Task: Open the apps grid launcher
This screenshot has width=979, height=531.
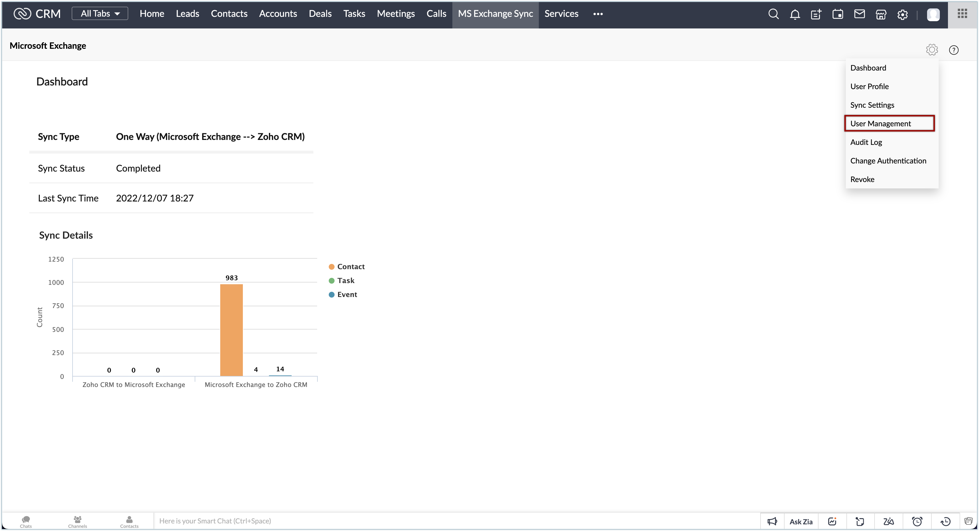Action: [962, 14]
